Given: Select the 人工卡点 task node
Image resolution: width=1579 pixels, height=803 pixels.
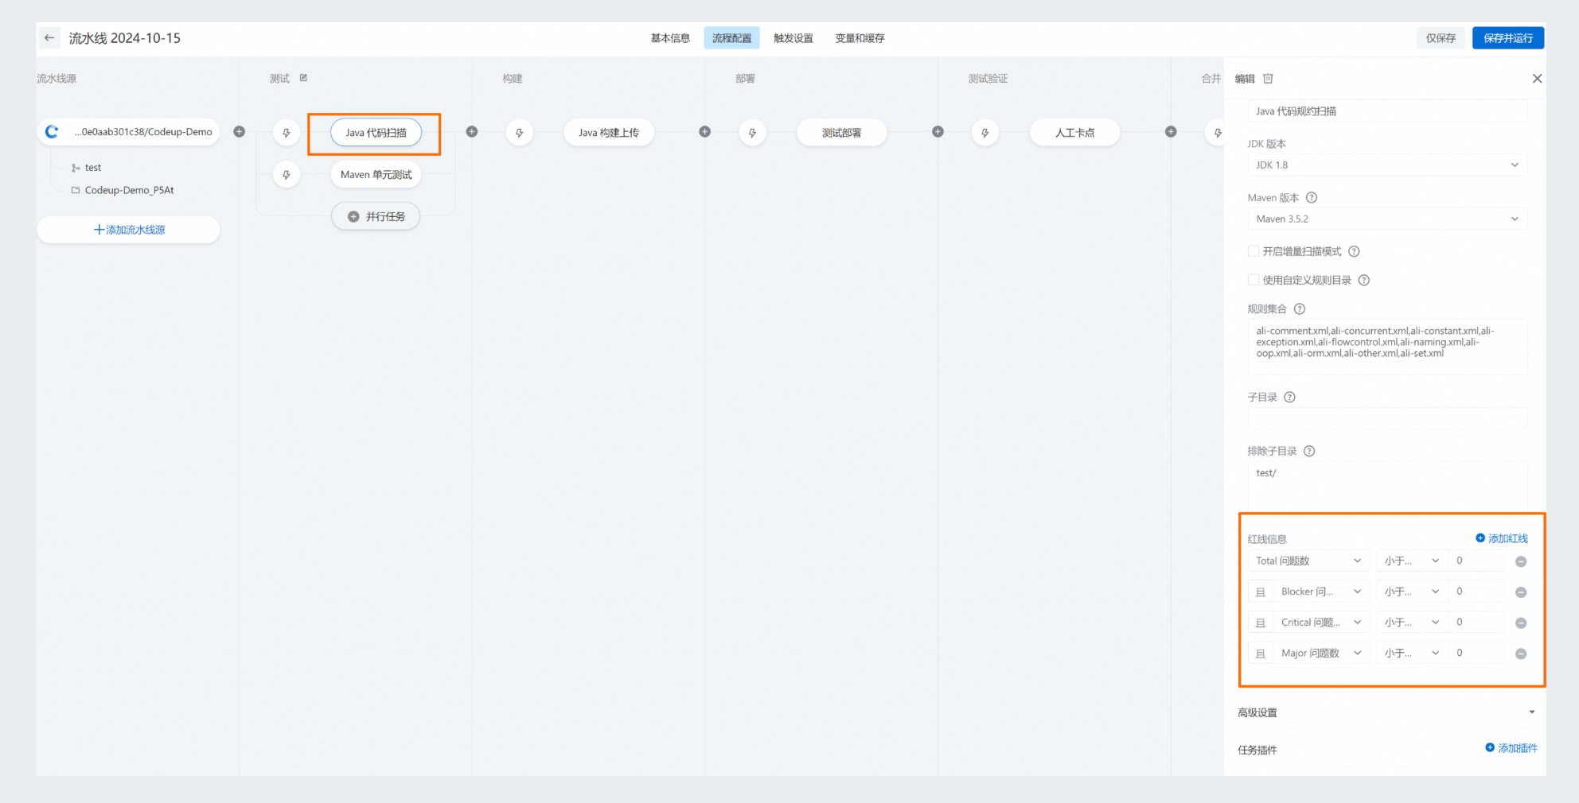Looking at the screenshot, I should tap(1074, 133).
